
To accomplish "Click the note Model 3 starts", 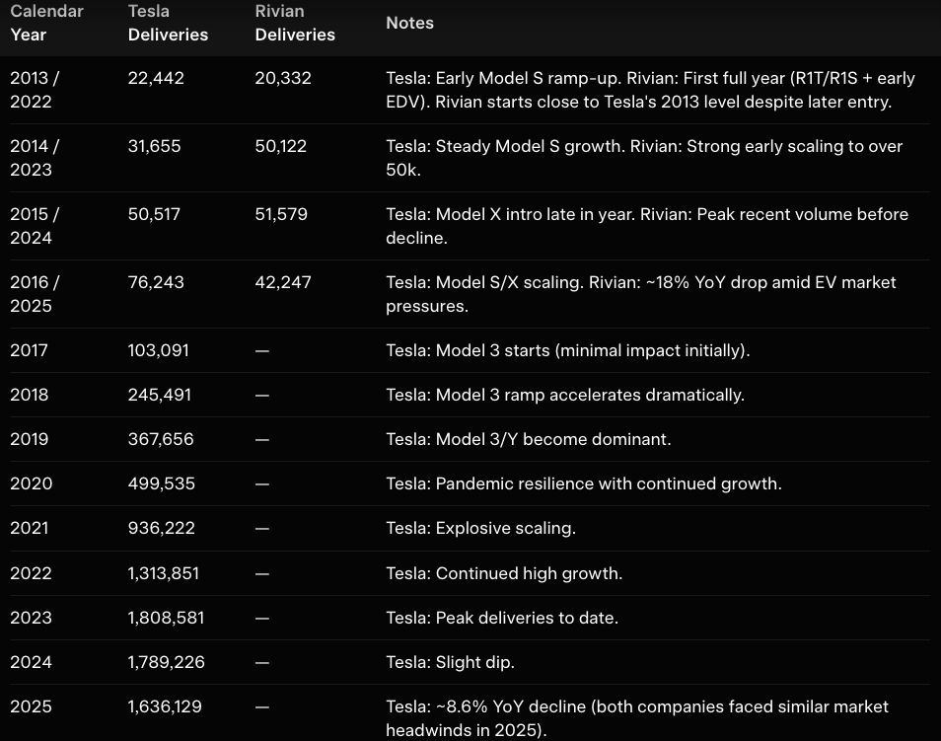I will click(568, 350).
